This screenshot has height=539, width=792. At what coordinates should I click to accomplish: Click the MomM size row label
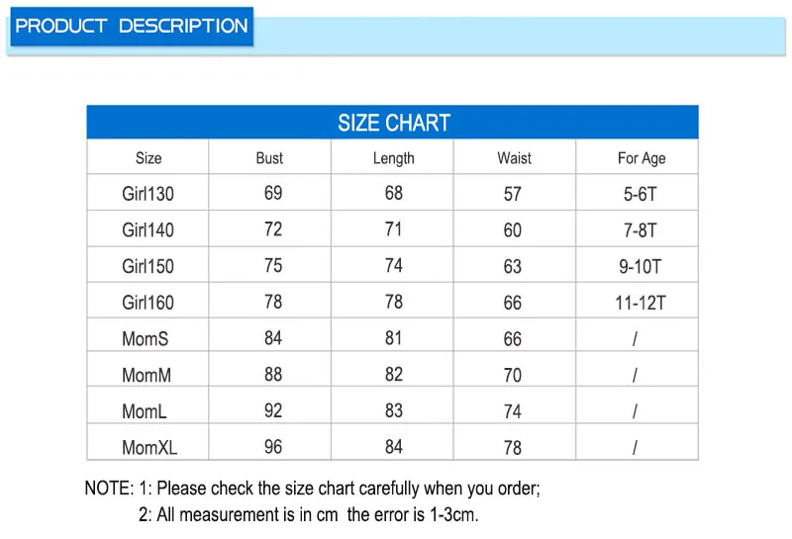147,375
